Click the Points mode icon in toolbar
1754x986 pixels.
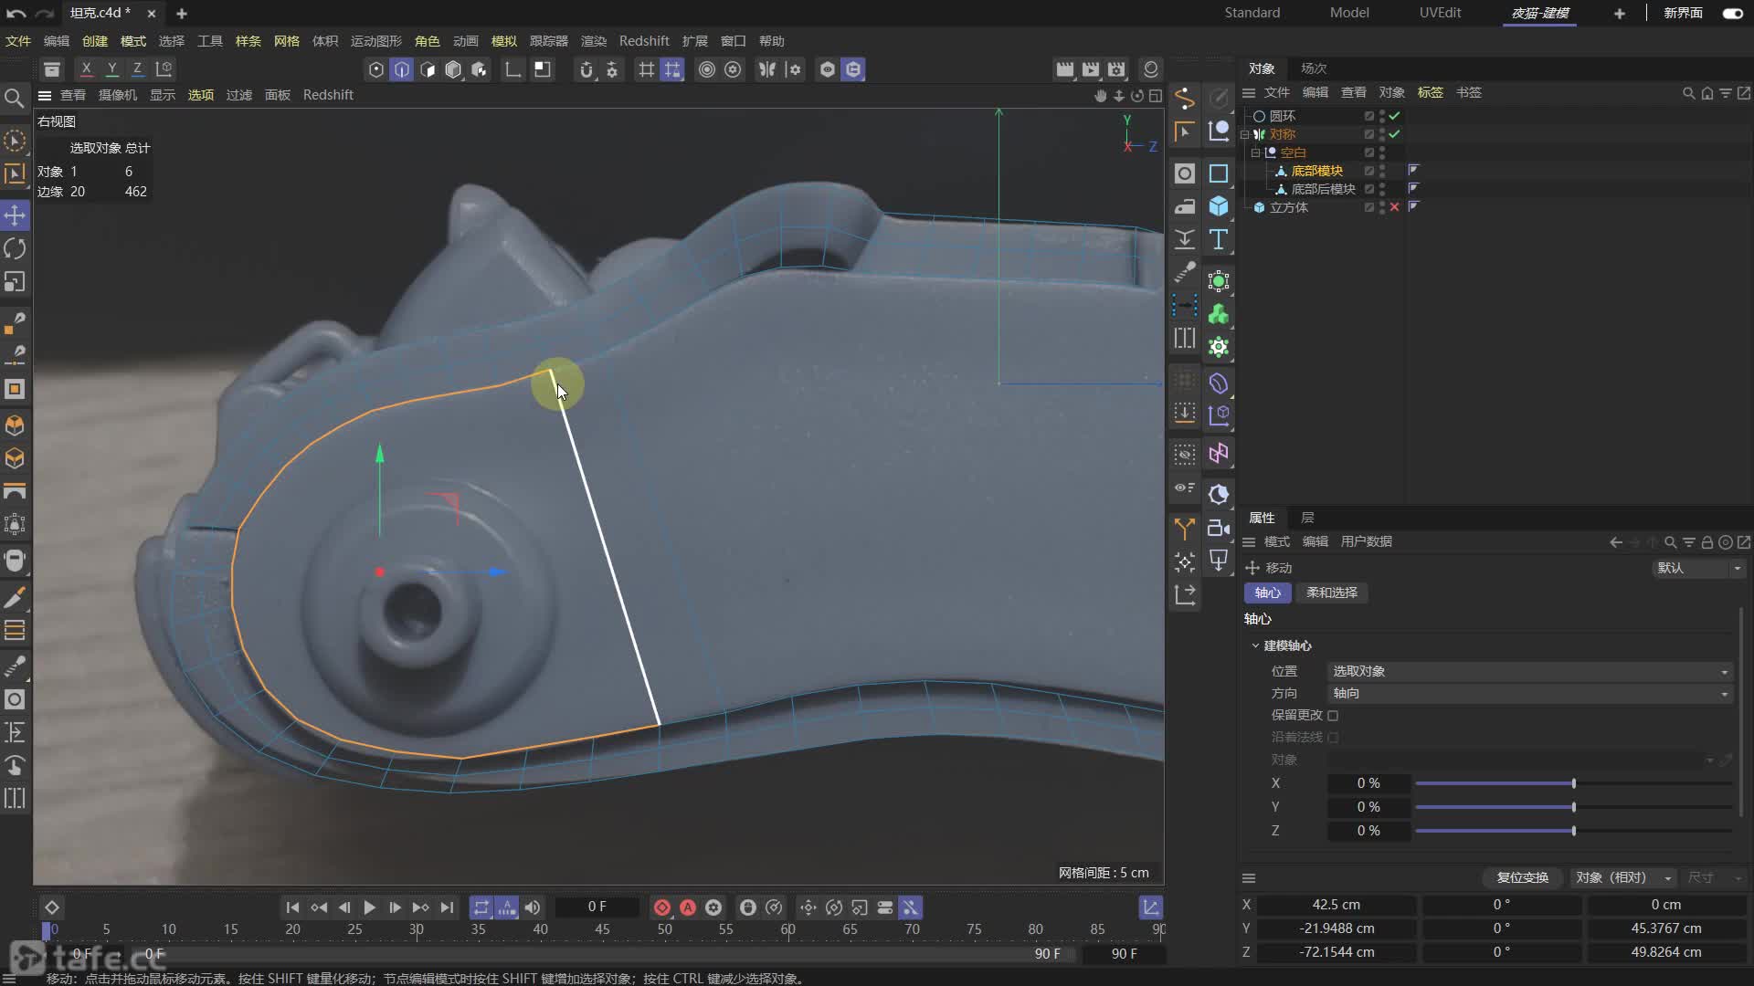376,69
